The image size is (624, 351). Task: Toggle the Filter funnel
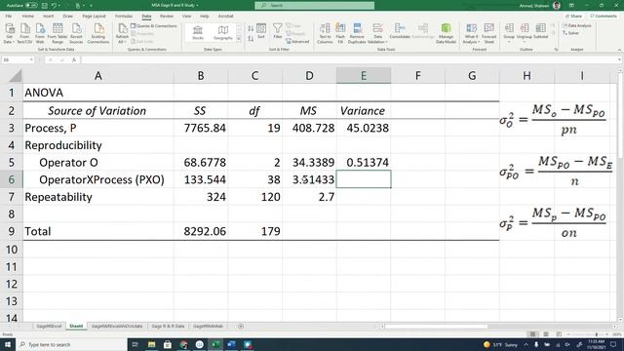[277, 31]
